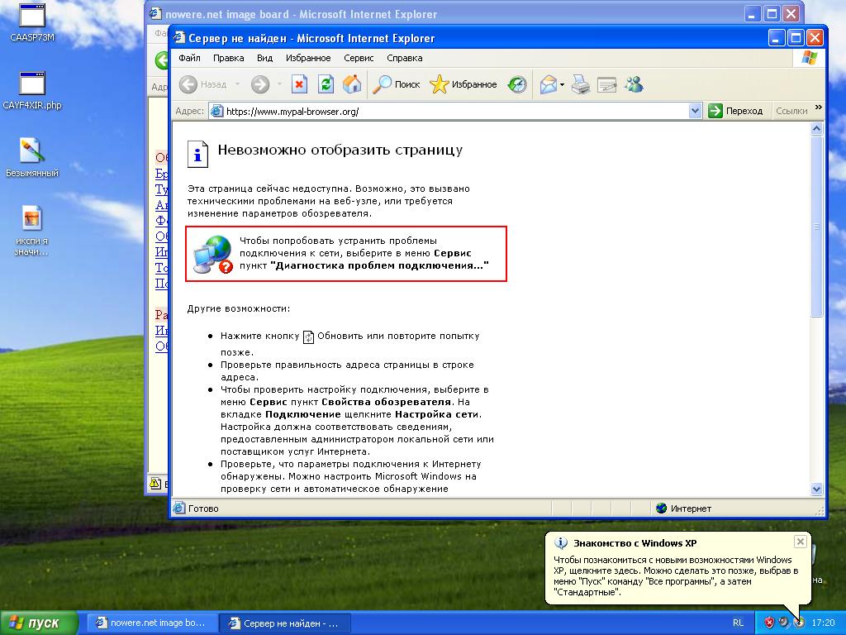Click the 'Готово' status bar text

tap(203, 508)
